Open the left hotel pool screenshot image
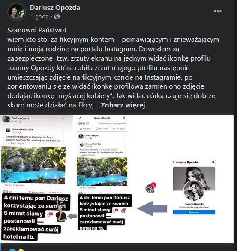This screenshot has width=237, height=251. tap(33, 165)
